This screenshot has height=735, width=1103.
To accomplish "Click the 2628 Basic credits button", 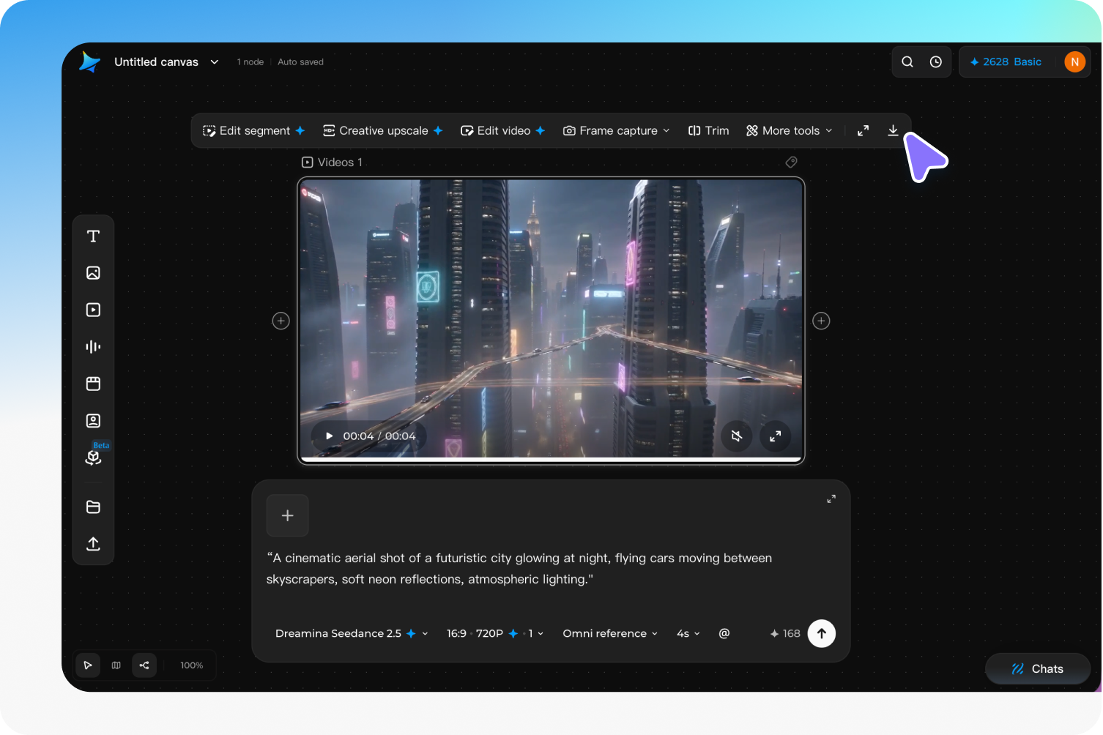I will (x=1006, y=61).
